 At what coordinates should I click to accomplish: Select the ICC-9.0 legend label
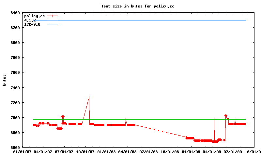[32, 24]
